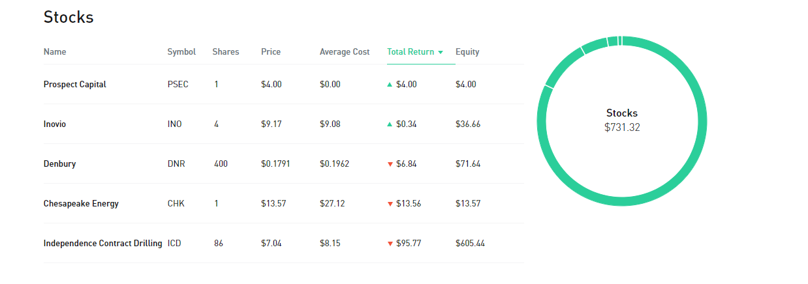Screen dimensions: 808x284
Task: Sort by the Shares column header
Action: 226,52
